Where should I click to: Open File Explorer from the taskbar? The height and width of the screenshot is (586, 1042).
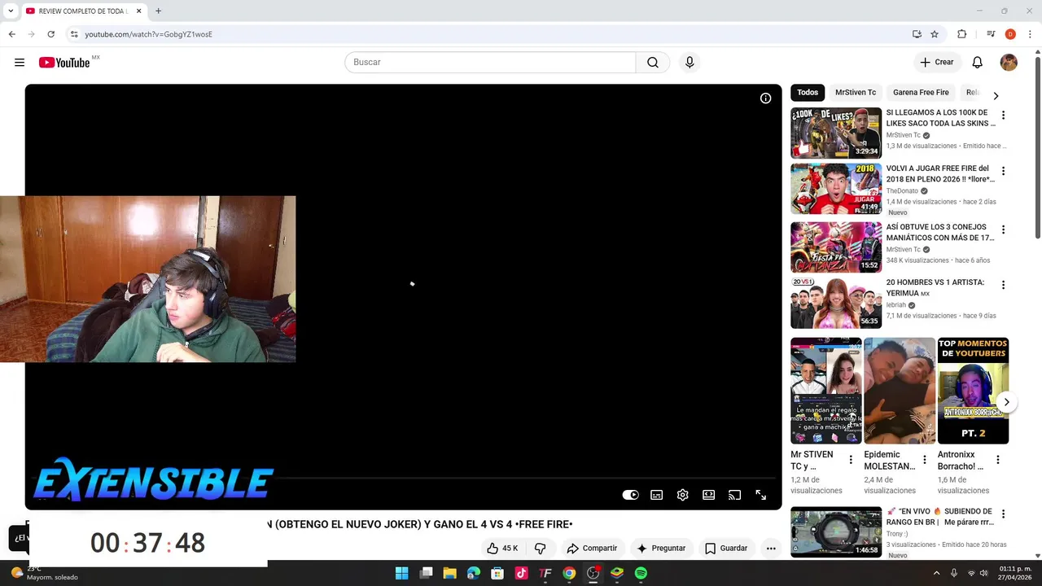tap(449, 573)
